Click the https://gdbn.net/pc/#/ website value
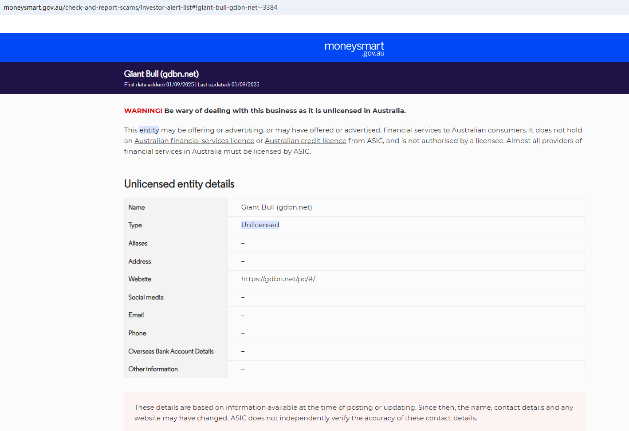This screenshot has height=431, width=629. point(278,279)
